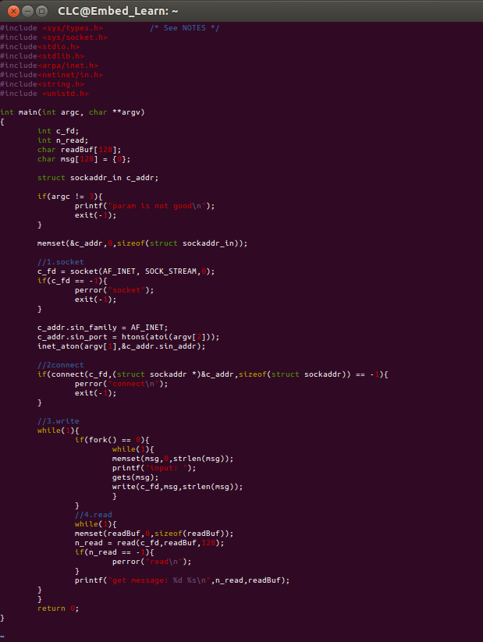483x642 pixels.
Task: Click the write(c_fd,msg,strlen(msg)); line
Action: (x=177, y=487)
